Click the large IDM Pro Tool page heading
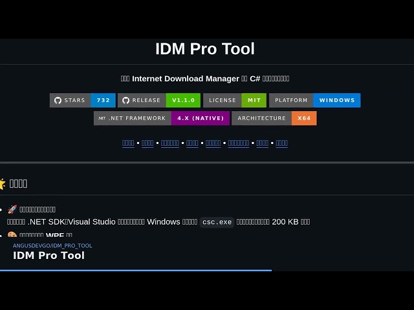 pos(205,49)
